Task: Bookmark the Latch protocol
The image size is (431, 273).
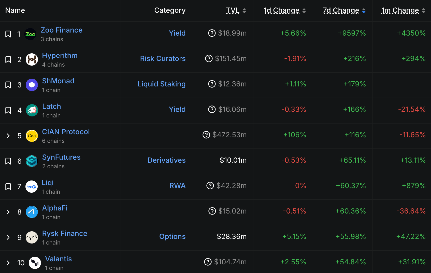Action: pyautogui.click(x=8, y=110)
